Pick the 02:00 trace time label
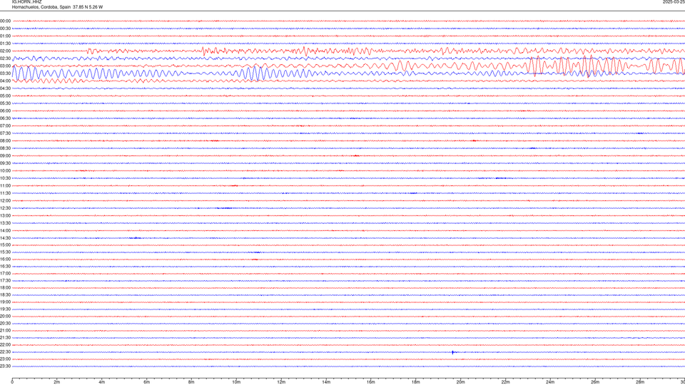This screenshot has height=385, width=685. 5,51
